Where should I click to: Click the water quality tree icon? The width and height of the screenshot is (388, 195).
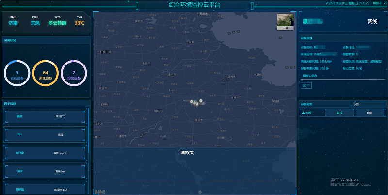pos(304,113)
